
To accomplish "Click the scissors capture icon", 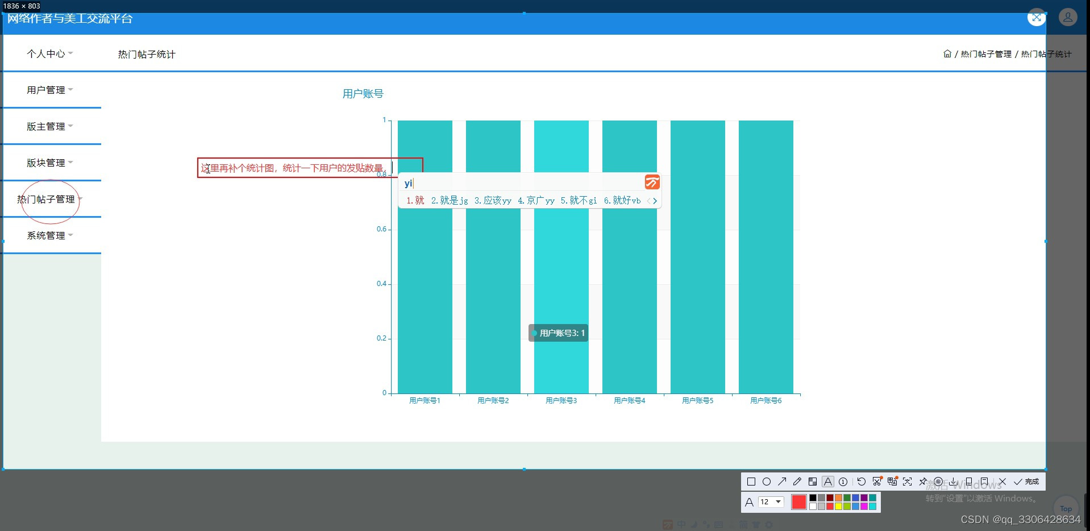I will 877,482.
